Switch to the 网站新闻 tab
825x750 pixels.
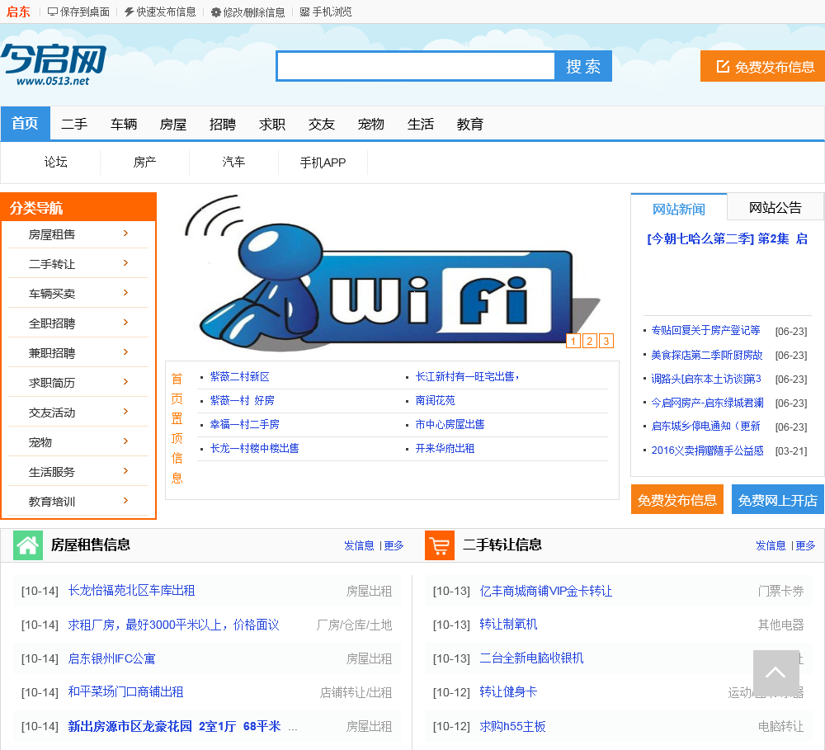tap(679, 209)
